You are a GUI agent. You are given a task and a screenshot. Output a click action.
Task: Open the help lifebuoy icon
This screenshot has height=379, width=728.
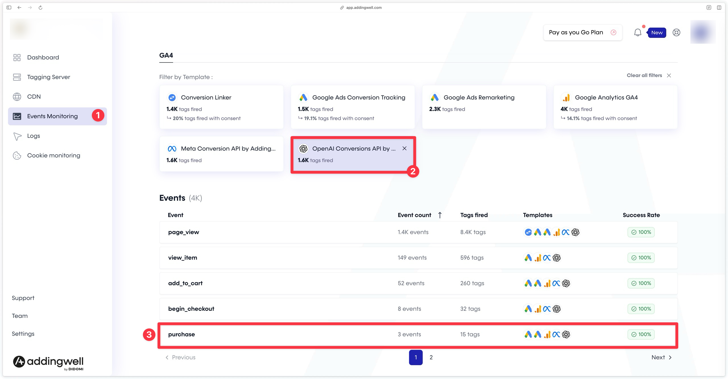tap(676, 32)
